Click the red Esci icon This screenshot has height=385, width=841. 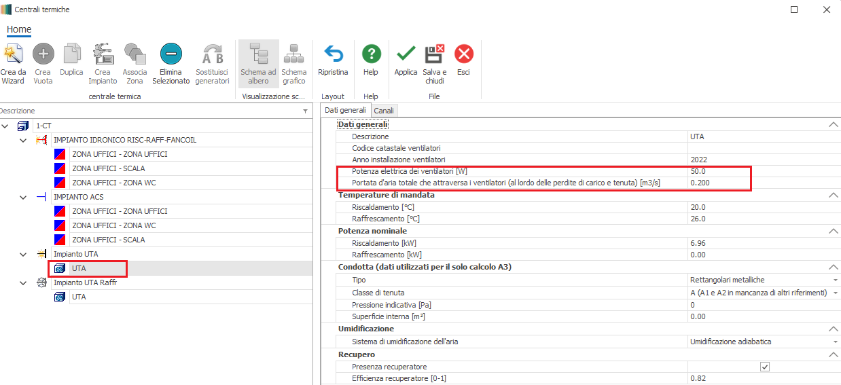pyautogui.click(x=463, y=54)
